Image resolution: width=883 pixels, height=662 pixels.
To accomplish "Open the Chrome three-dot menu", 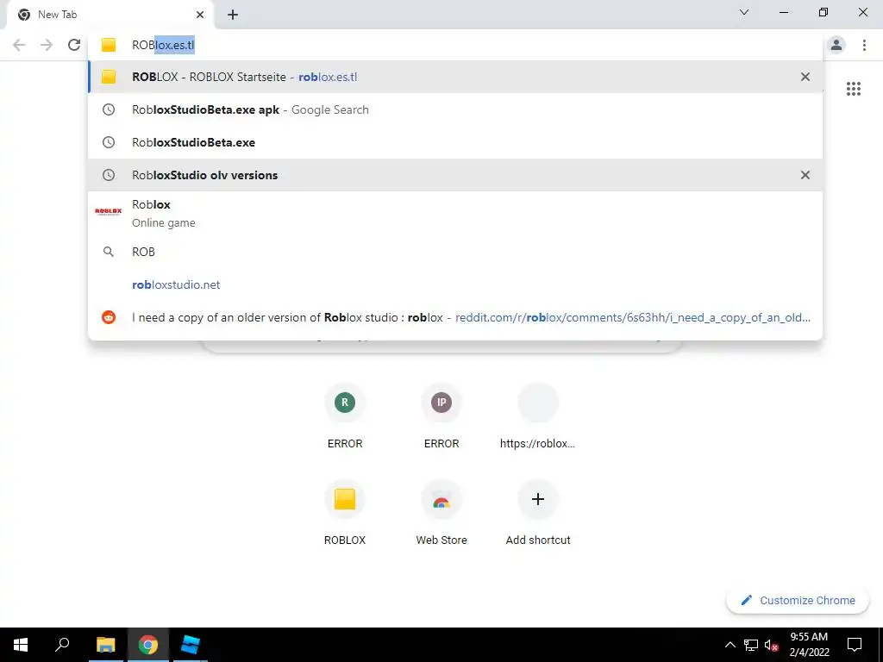I will point(864,45).
